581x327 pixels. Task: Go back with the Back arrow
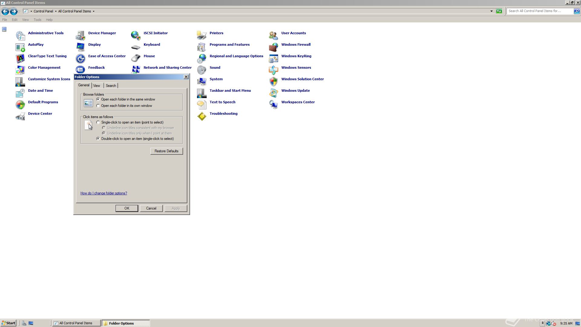coord(5,12)
